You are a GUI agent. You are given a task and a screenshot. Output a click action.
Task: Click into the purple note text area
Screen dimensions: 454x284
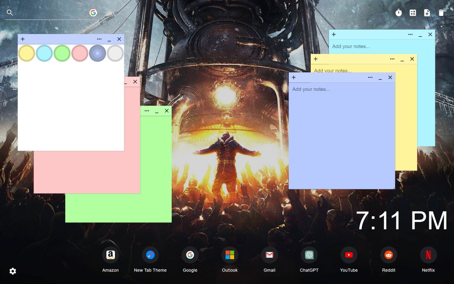pos(342,136)
